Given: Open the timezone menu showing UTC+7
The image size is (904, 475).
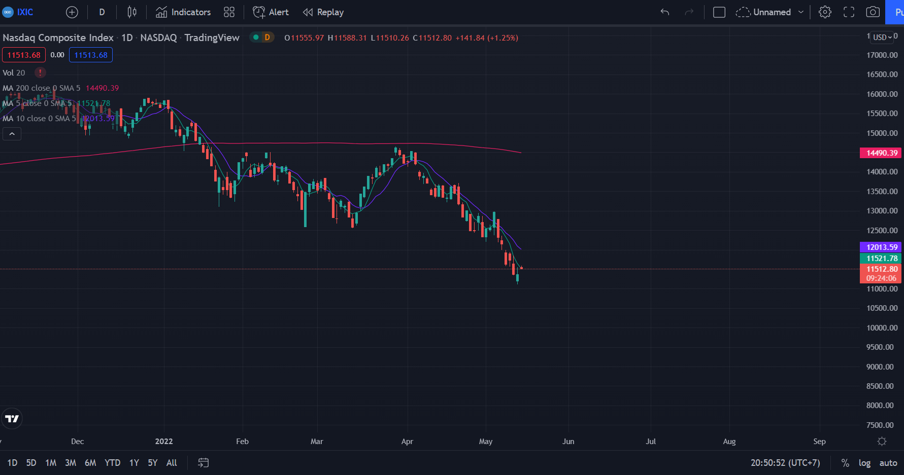Looking at the screenshot, I should 785,463.
